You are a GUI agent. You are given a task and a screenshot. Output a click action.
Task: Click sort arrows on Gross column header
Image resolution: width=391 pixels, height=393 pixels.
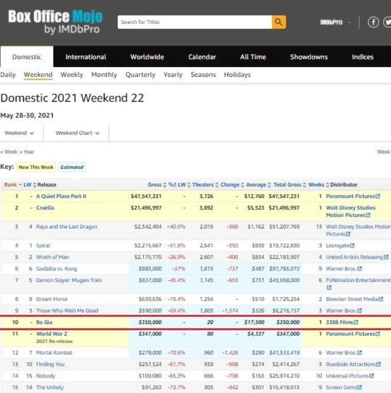pos(165,185)
